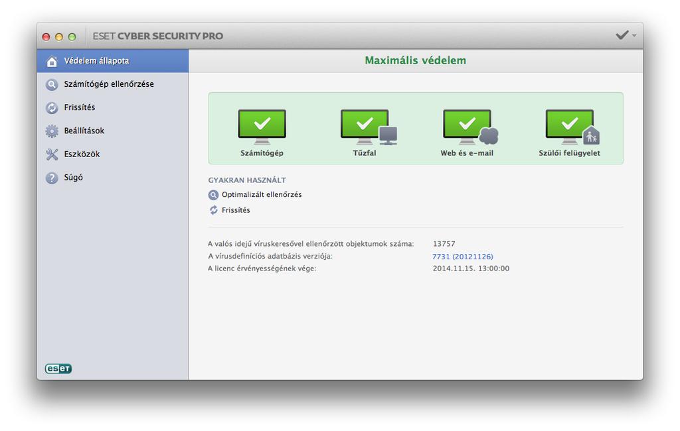
Task: Click the Számítógép label under the monitor
Action: coord(262,153)
